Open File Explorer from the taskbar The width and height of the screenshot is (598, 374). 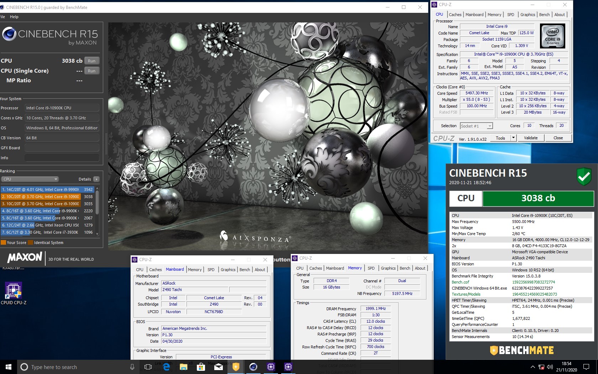click(x=183, y=367)
